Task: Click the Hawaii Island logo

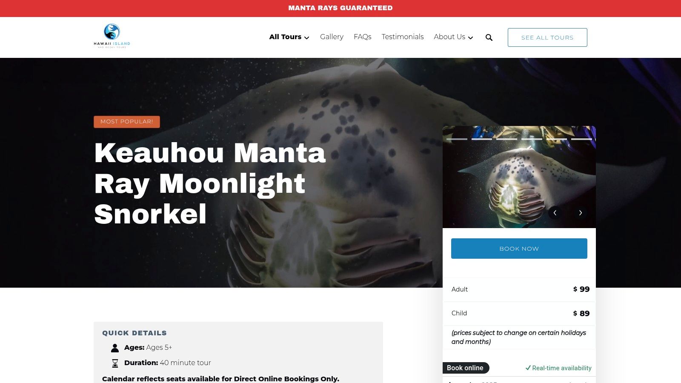Action: point(112,36)
